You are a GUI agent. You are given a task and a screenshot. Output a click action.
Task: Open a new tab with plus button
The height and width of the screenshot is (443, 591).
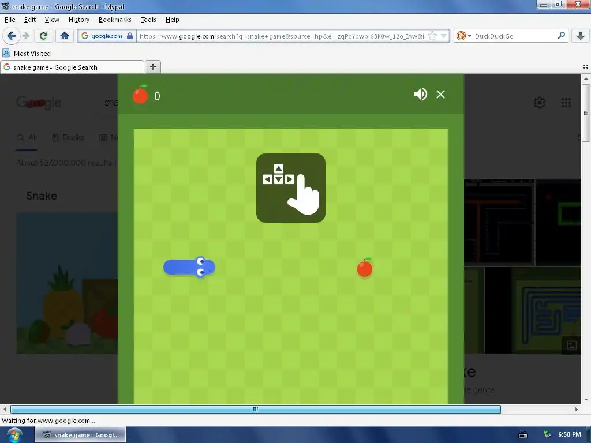pyautogui.click(x=152, y=67)
